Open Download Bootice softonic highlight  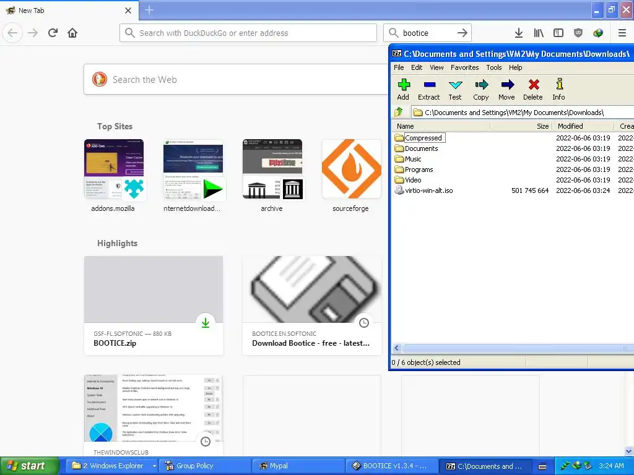pyautogui.click(x=312, y=306)
